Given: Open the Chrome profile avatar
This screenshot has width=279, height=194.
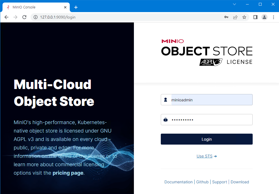Looking at the screenshot, I should point(264,17).
